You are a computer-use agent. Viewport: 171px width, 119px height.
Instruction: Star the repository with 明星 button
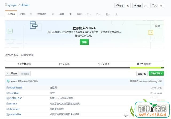137,5
